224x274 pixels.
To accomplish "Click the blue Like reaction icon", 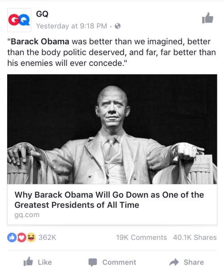I will pyautogui.click(x=11, y=237).
